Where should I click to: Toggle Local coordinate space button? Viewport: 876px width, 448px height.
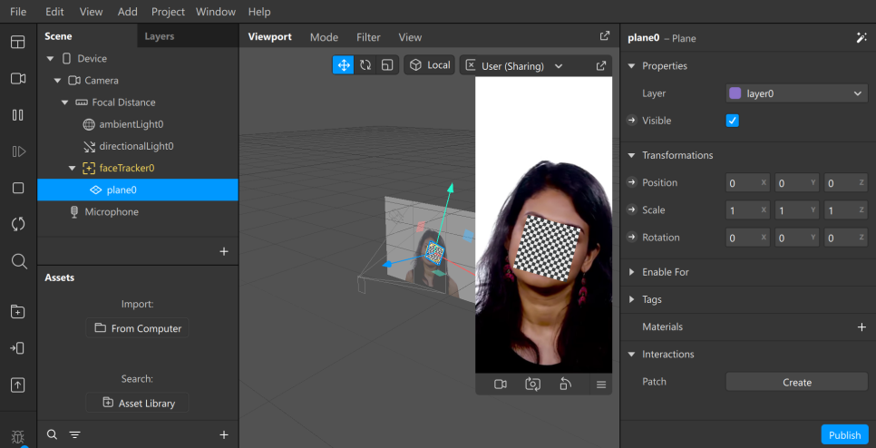tap(430, 65)
